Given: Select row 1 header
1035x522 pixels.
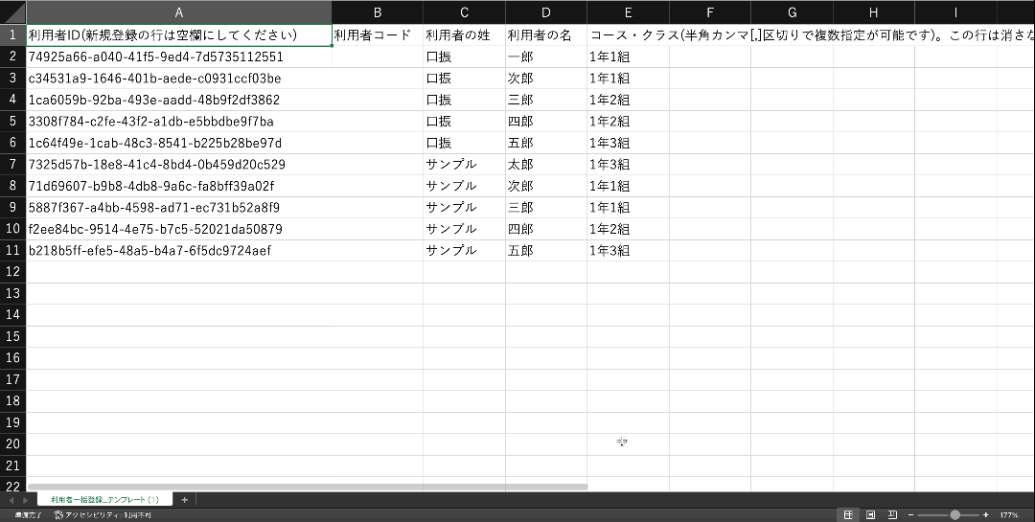Looking at the screenshot, I should click(12, 35).
